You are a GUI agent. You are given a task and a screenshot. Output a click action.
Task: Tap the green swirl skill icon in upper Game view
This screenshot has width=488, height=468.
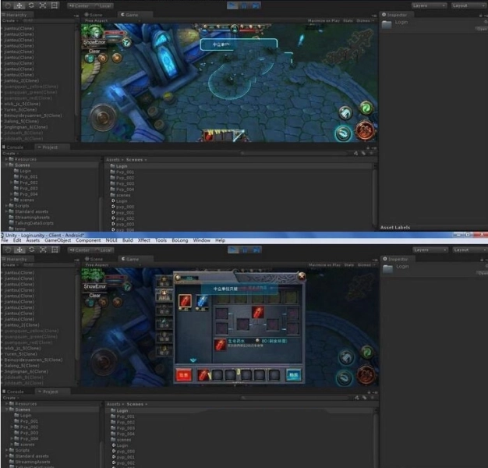[366, 108]
